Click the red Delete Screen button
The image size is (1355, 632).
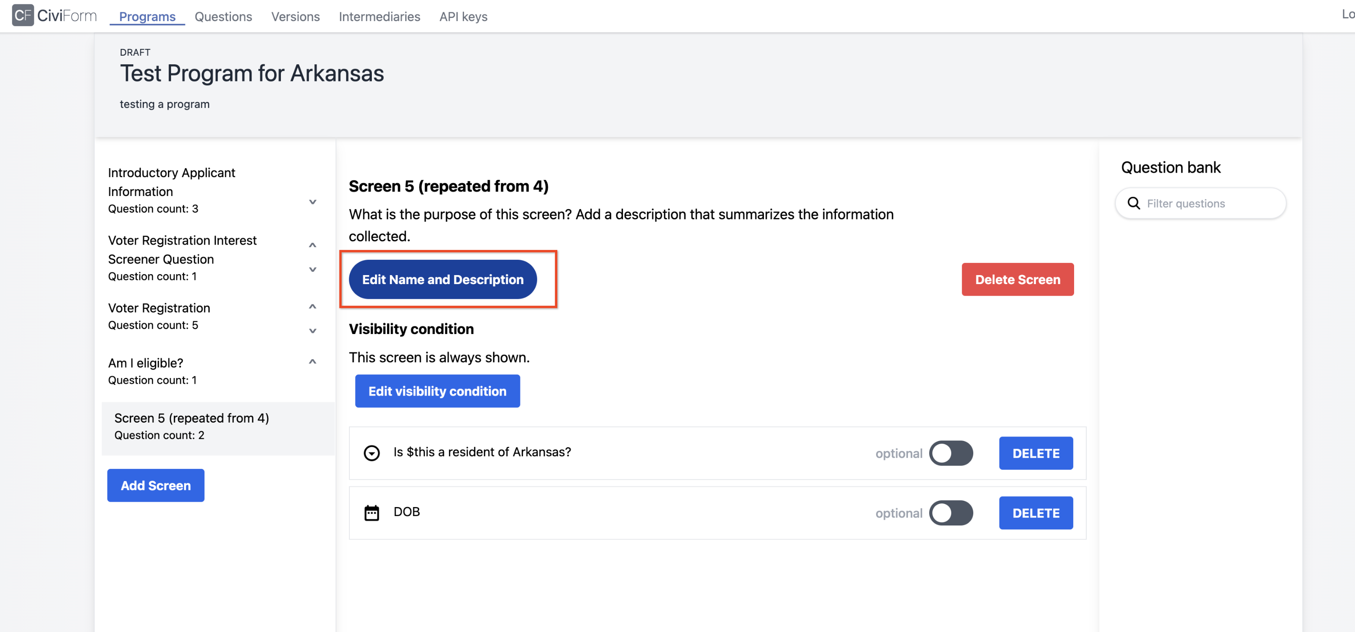tap(1017, 280)
